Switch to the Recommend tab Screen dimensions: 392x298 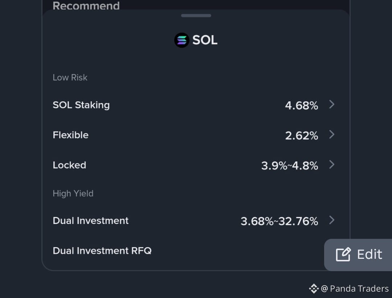[x=86, y=5]
